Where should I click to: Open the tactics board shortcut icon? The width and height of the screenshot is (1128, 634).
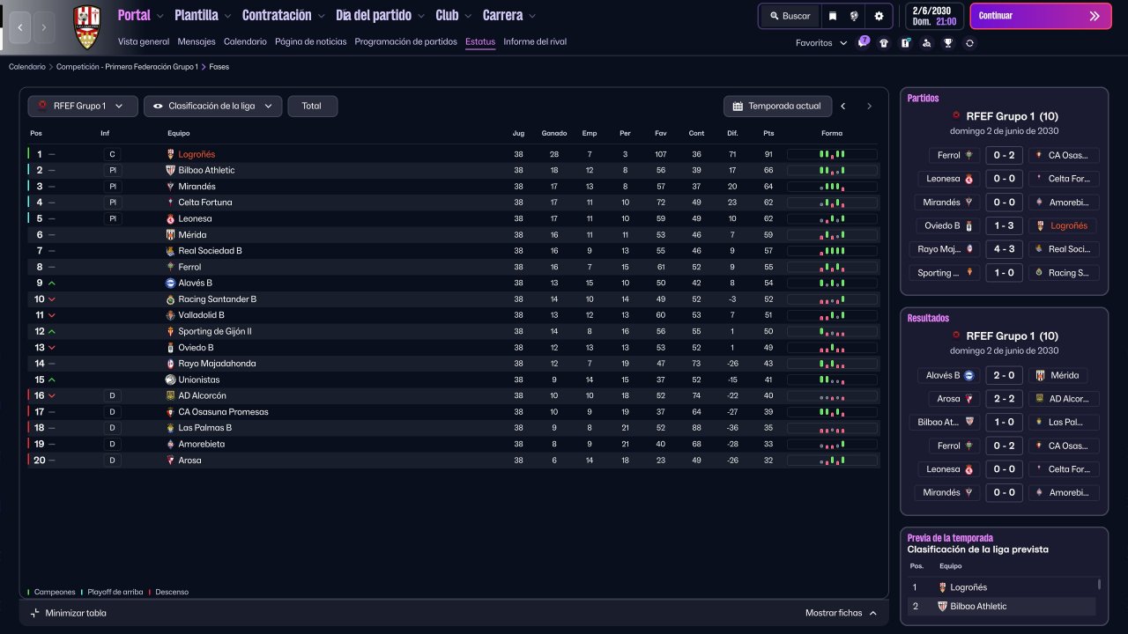pyautogui.click(x=905, y=42)
